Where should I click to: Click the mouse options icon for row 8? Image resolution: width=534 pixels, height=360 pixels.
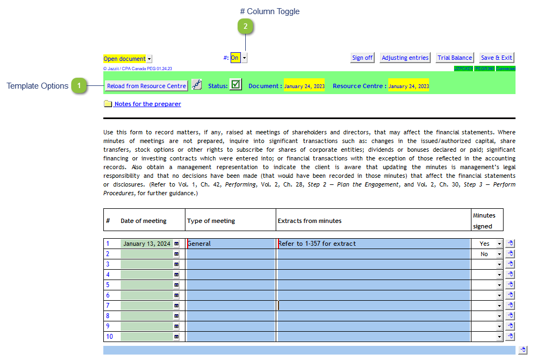[x=510, y=316]
